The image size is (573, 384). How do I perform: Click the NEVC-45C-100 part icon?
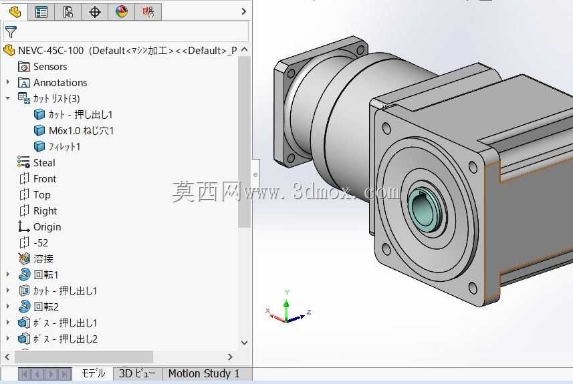[x=9, y=50]
